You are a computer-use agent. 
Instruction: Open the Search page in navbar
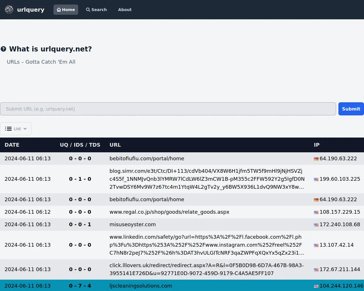point(96,10)
